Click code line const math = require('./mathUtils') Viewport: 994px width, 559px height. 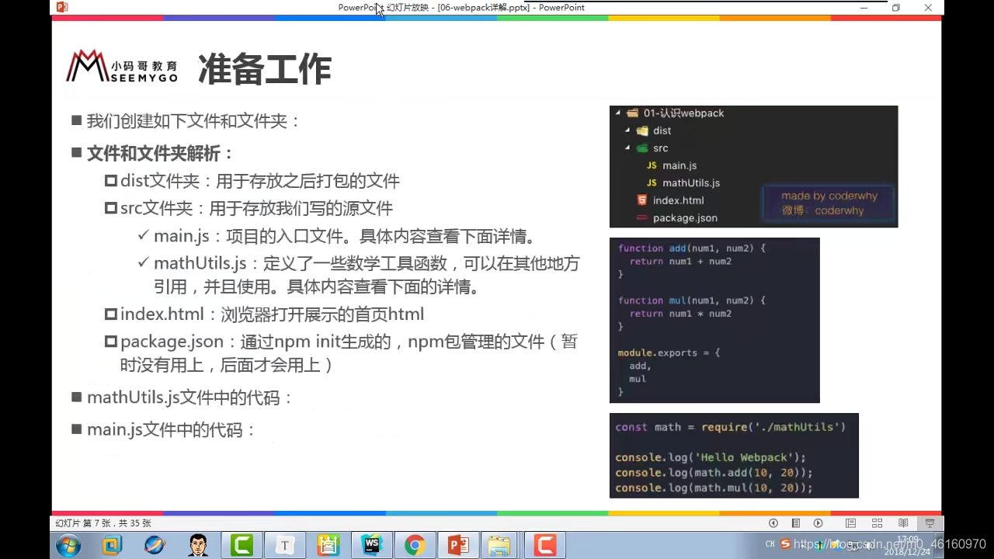click(x=731, y=427)
